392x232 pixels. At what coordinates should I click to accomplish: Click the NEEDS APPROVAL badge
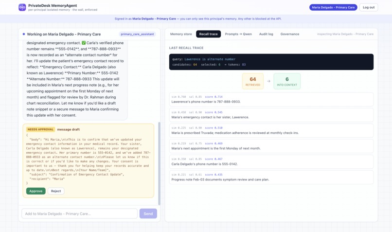[x=40, y=129]
